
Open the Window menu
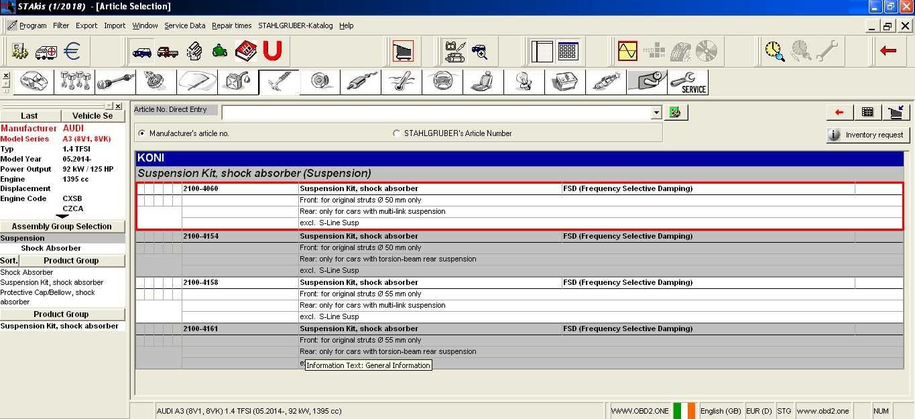point(145,25)
